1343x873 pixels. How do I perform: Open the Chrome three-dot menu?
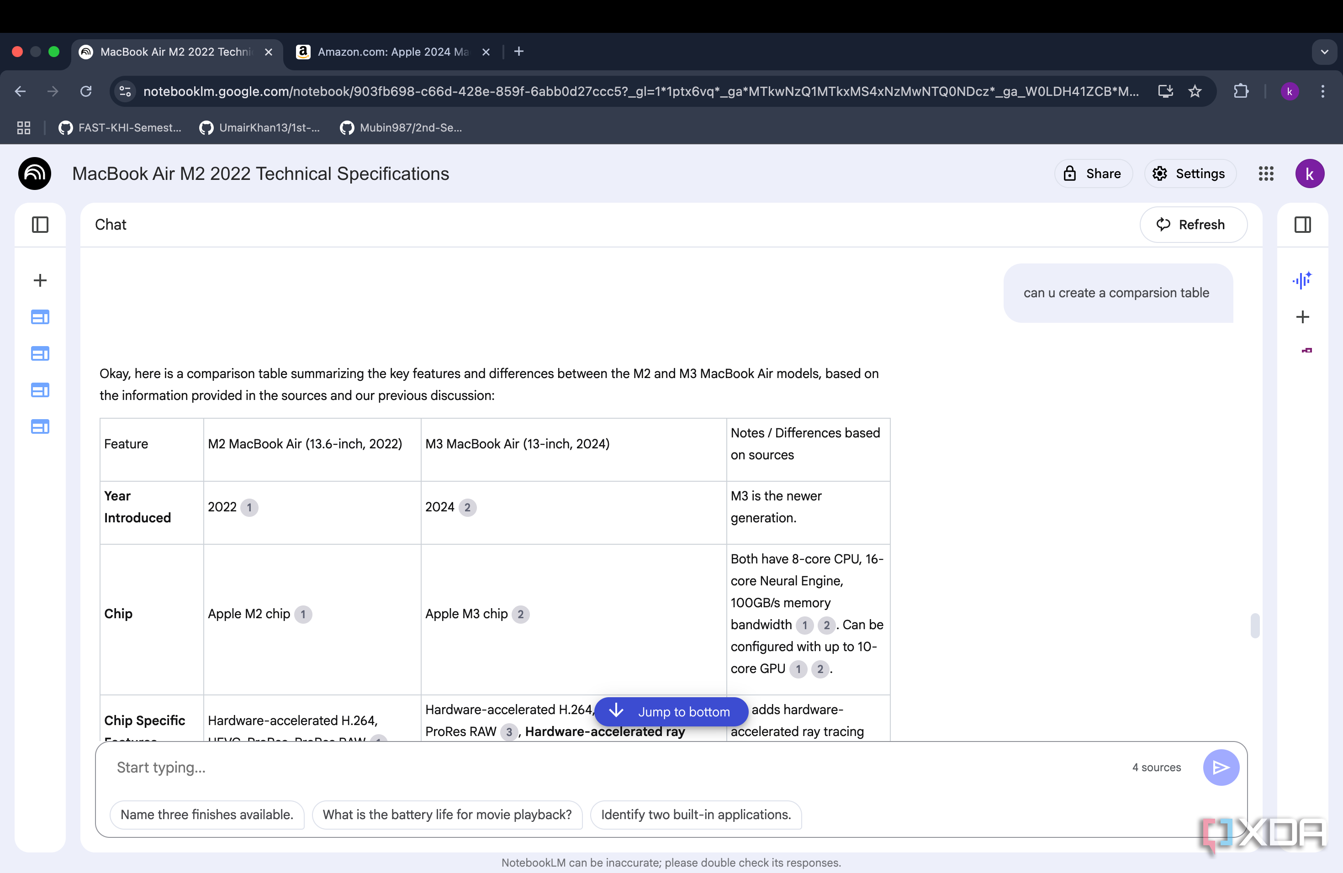point(1323,91)
